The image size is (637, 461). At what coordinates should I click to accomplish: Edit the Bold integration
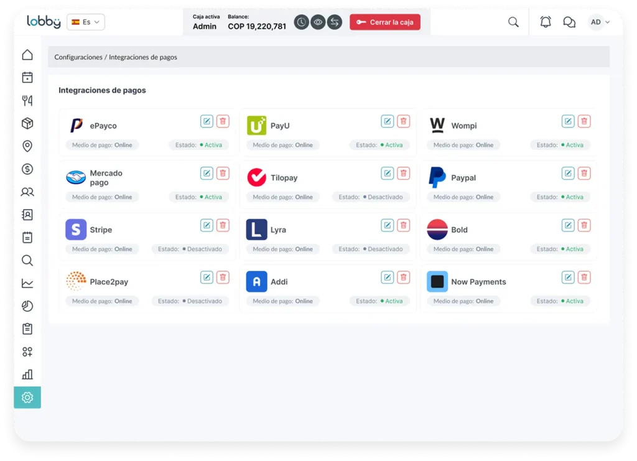568,225
